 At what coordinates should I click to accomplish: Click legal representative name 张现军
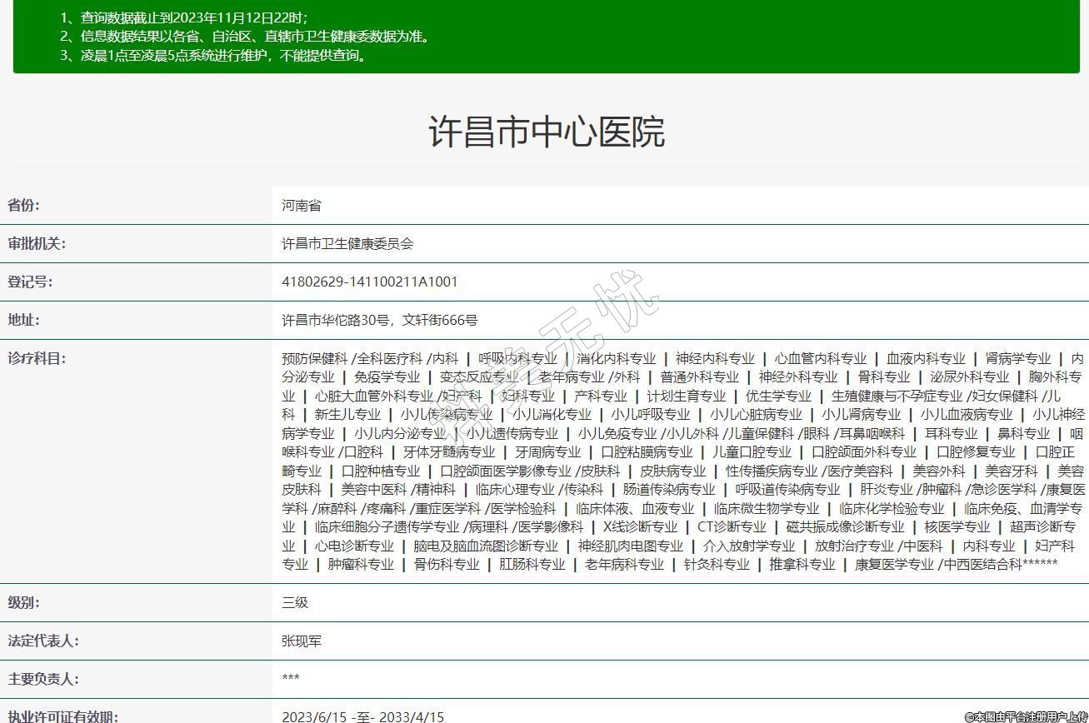click(x=302, y=641)
